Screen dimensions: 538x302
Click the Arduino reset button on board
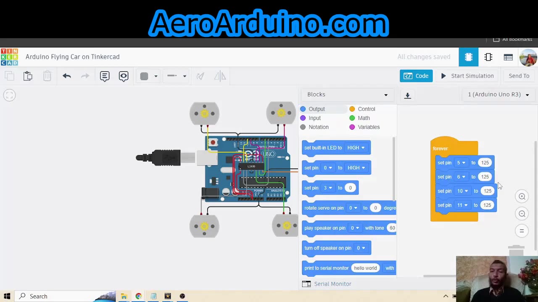point(213,143)
